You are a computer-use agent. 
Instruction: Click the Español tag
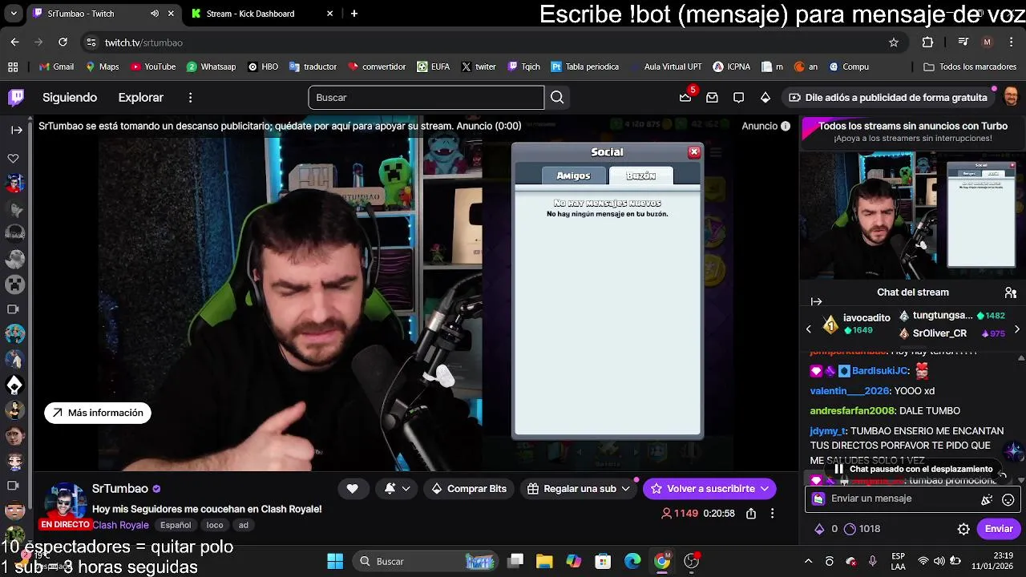point(176,525)
